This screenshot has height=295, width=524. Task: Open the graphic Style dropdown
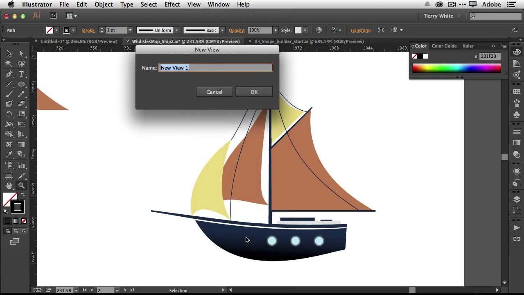pyautogui.click(x=305, y=30)
